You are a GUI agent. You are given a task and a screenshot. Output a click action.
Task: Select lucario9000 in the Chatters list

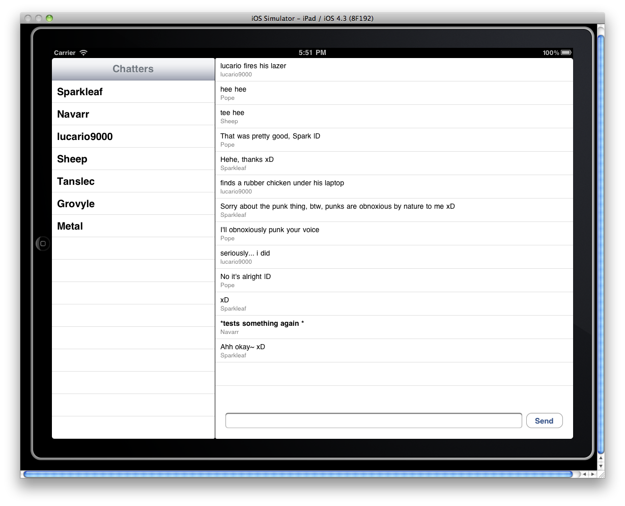pyautogui.click(x=133, y=136)
